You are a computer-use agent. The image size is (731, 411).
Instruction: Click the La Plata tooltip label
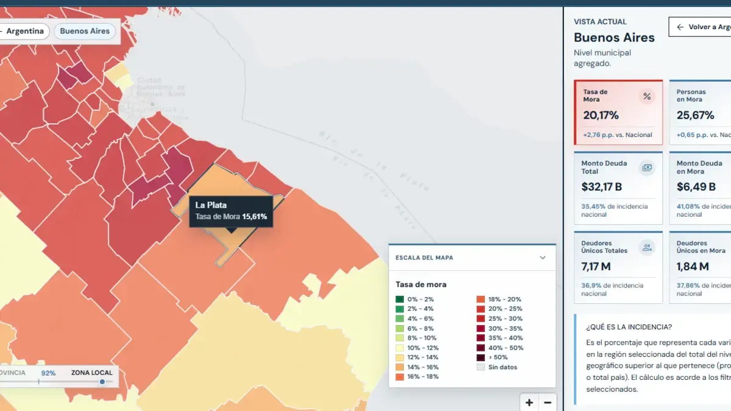pyautogui.click(x=211, y=205)
